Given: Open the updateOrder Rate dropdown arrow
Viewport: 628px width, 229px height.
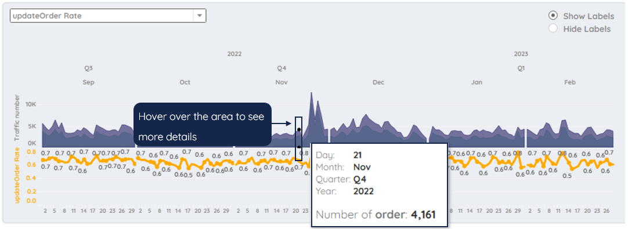Looking at the screenshot, I should (200, 16).
